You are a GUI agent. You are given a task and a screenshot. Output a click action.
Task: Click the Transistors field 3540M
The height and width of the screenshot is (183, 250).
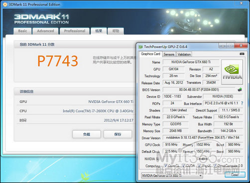211,83
